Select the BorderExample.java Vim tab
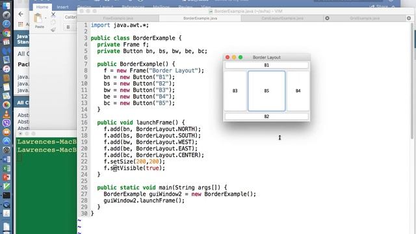416x234 pixels. click(x=200, y=18)
